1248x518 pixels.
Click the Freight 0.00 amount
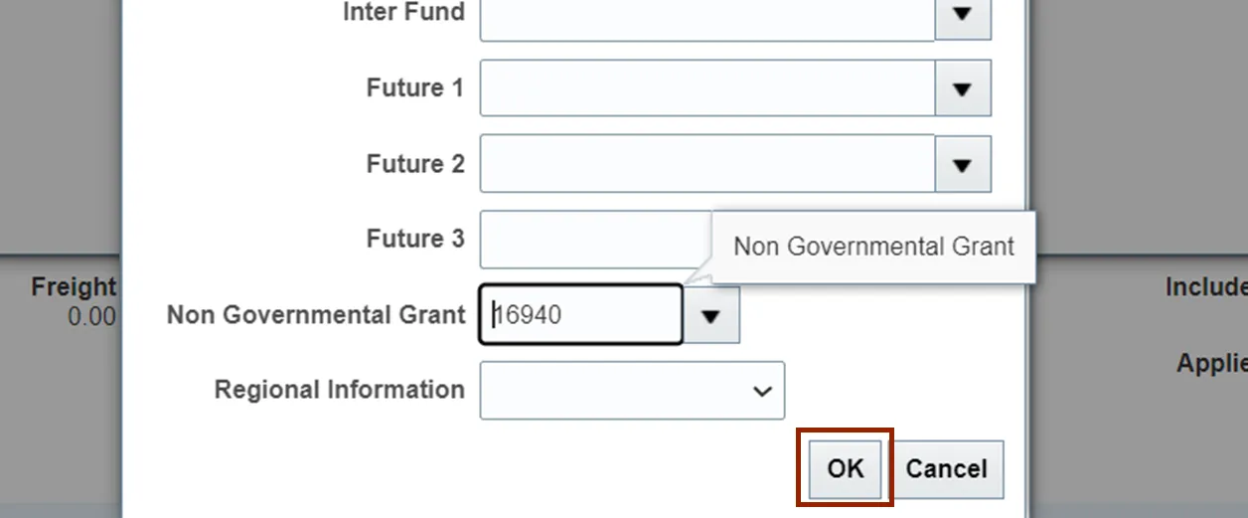click(x=91, y=318)
